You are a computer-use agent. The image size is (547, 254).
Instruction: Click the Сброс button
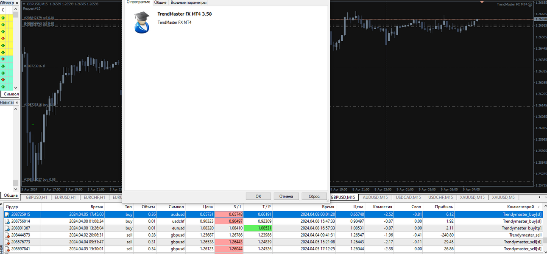point(314,196)
